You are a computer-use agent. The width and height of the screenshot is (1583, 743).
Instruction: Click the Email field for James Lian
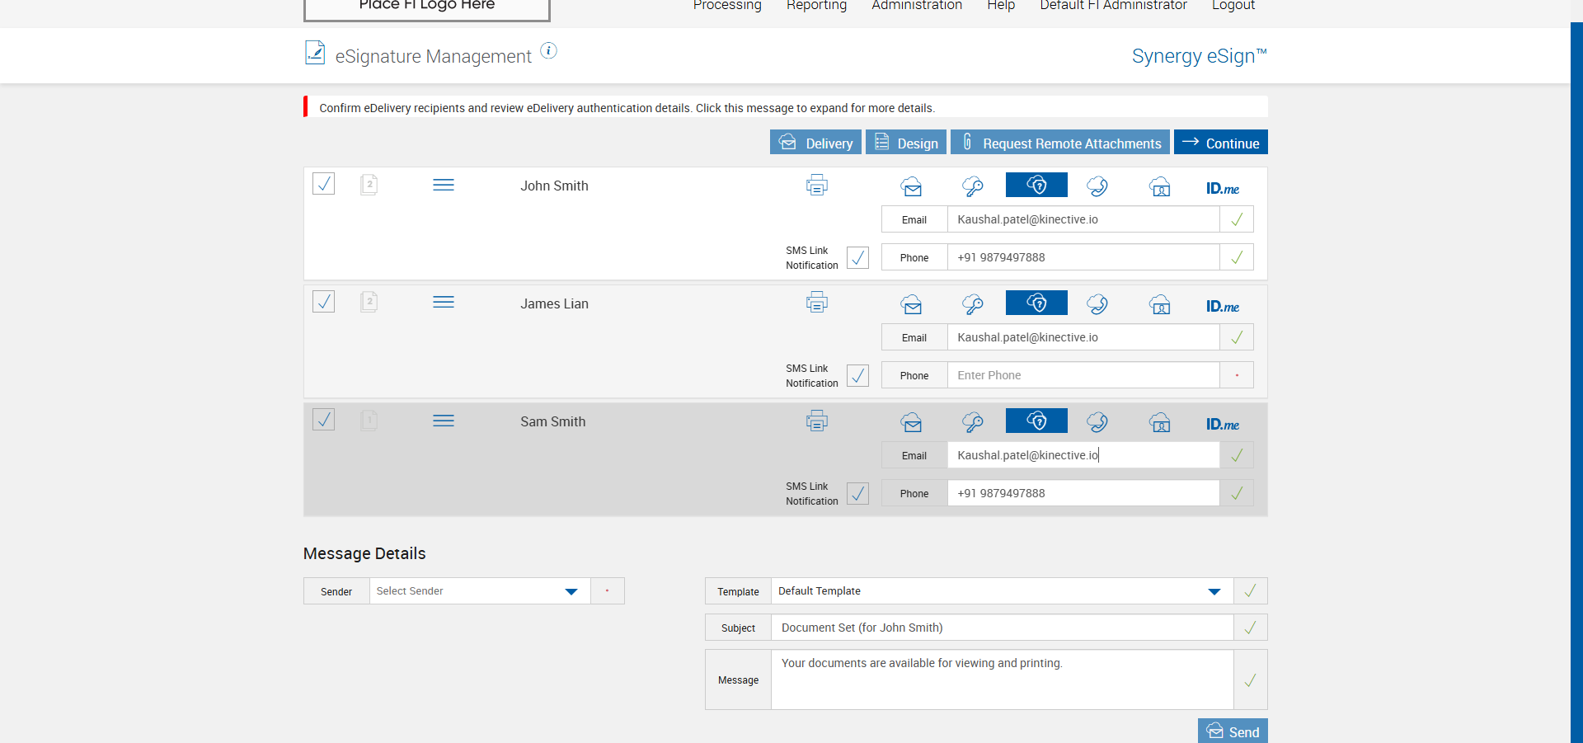(x=1083, y=337)
